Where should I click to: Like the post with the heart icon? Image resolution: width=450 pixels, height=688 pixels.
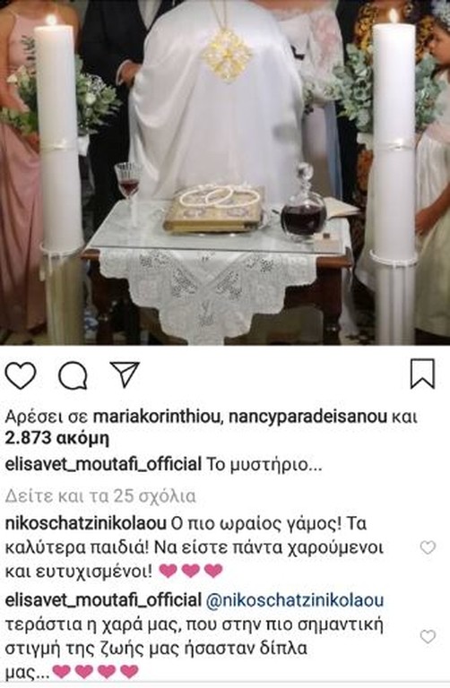point(21,375)
